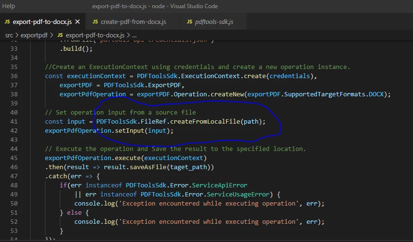Switch to create-pdf-from-docx.js tab

[133, 22]
